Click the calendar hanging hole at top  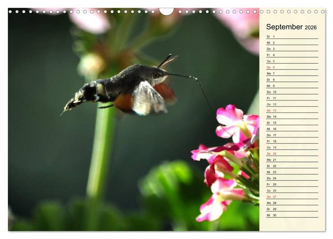[x=166, y=12]
